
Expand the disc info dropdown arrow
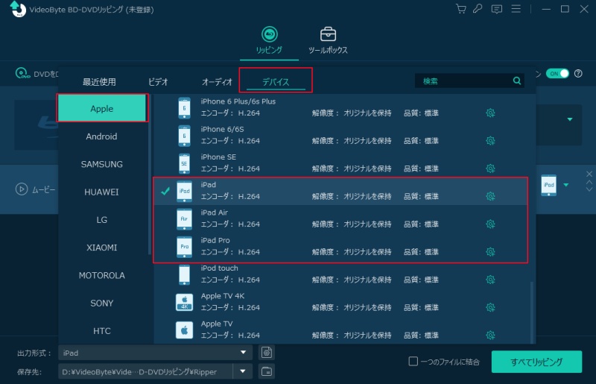pyautogui.click(x=570, y=119)
